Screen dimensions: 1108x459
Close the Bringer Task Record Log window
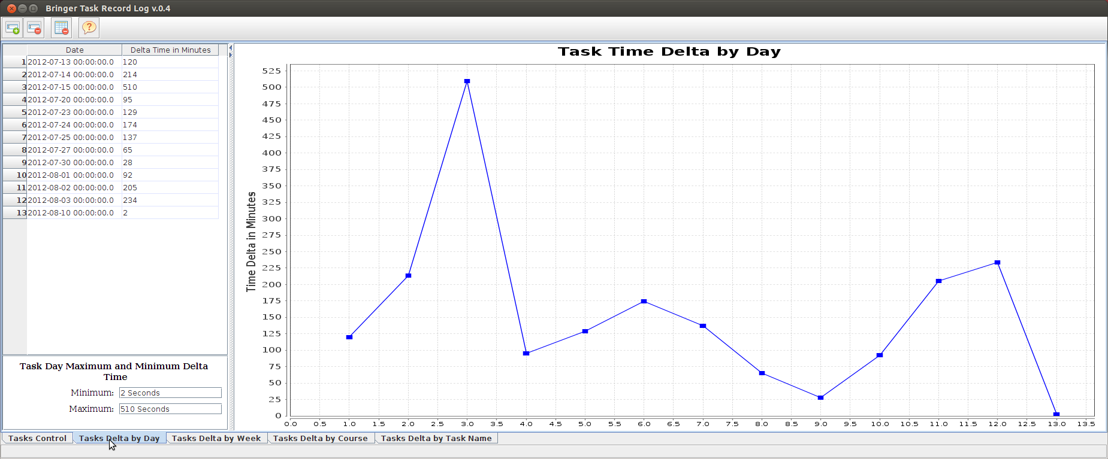coord(11,8)
